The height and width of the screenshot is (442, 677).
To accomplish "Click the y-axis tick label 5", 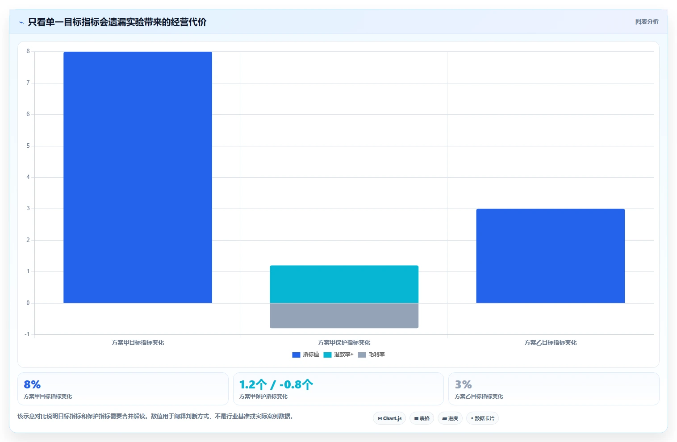I will [28, 146].
